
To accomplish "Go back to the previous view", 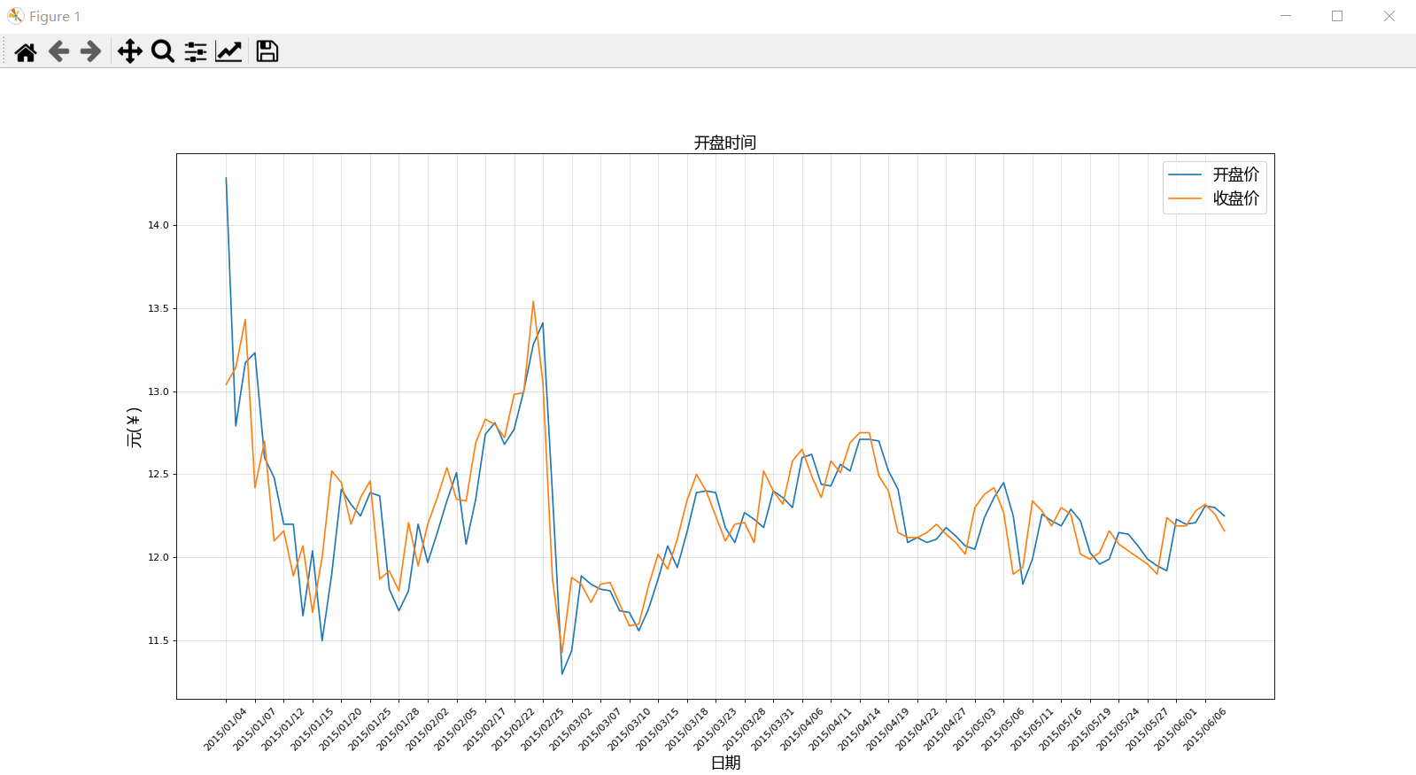I will tap(58, 51).
